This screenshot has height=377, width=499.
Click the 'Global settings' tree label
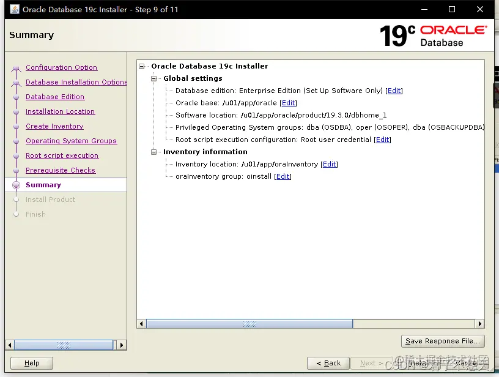click(x=193, y=78)
